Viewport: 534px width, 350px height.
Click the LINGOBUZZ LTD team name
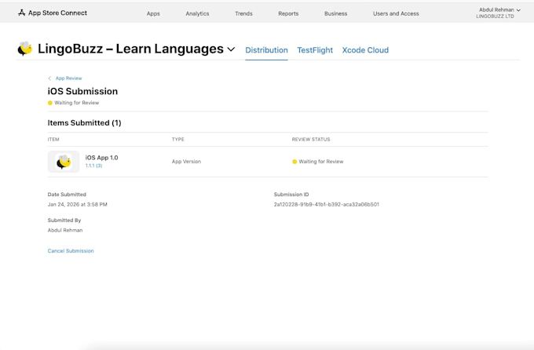coord(496,16)
